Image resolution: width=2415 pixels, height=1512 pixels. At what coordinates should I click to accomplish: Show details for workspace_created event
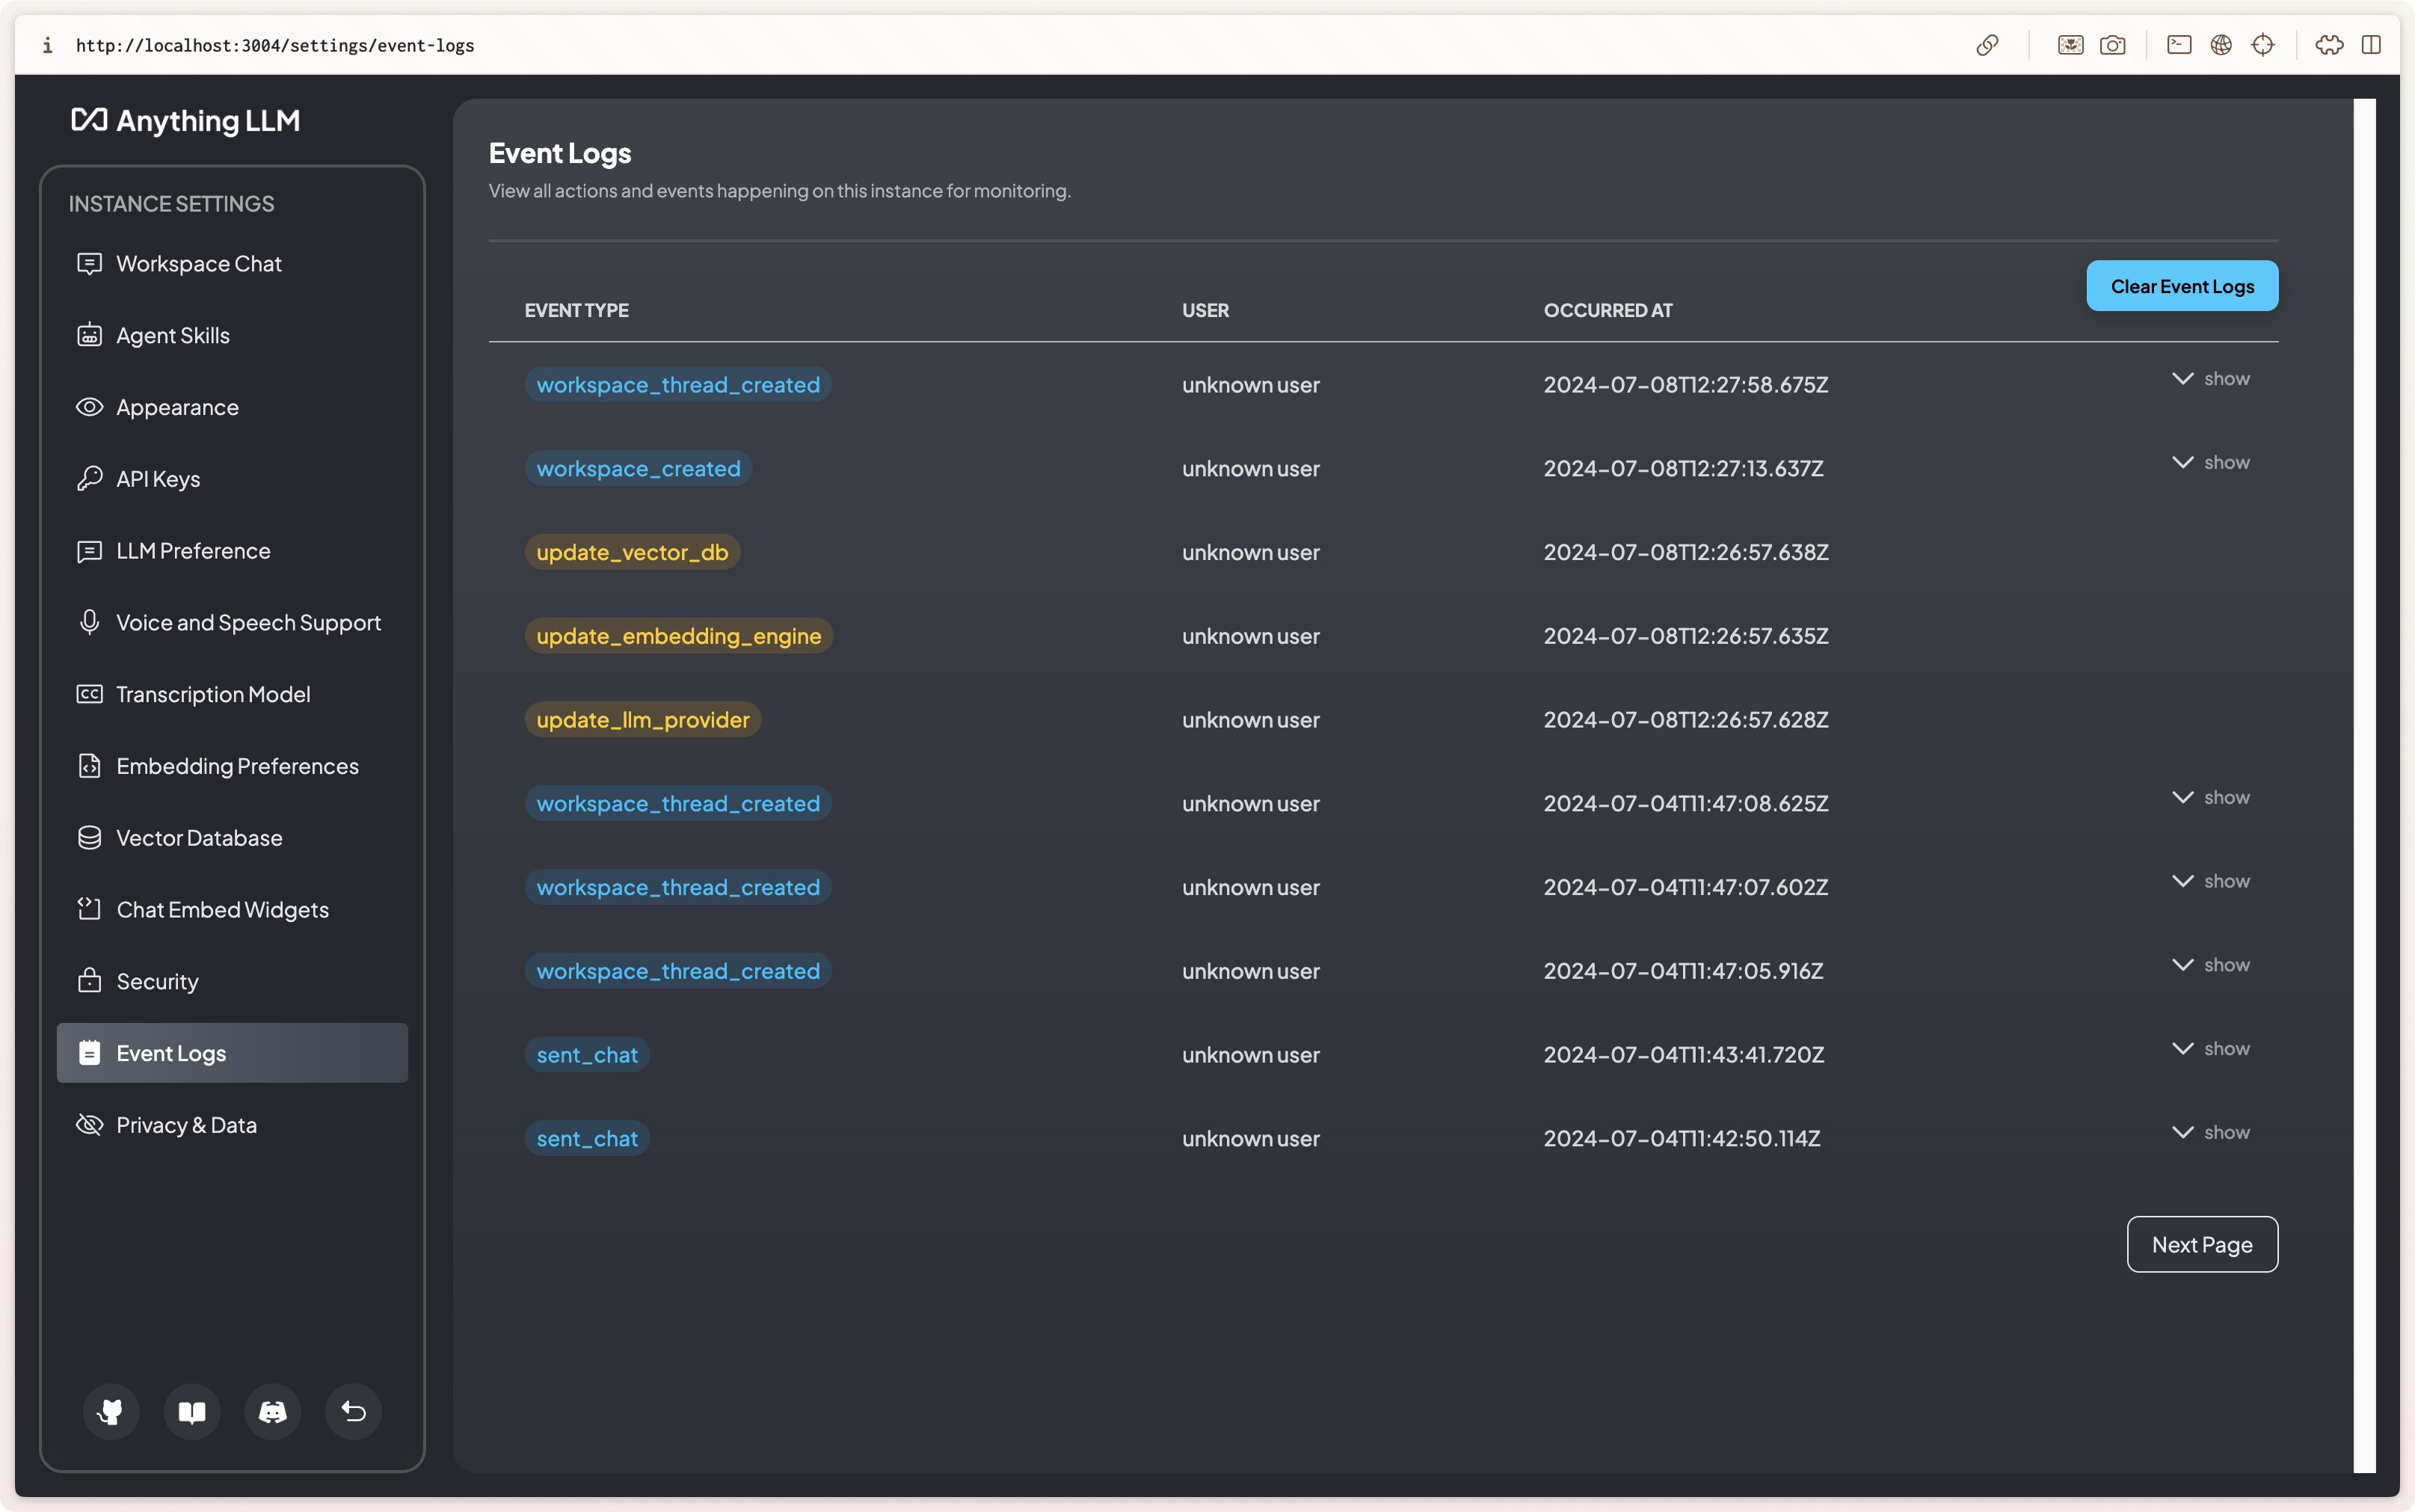click(x=2211, y=463)
